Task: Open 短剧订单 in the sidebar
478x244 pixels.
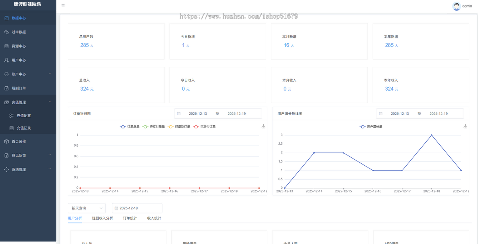Action: pyautogui.click(x=19, y=88)
